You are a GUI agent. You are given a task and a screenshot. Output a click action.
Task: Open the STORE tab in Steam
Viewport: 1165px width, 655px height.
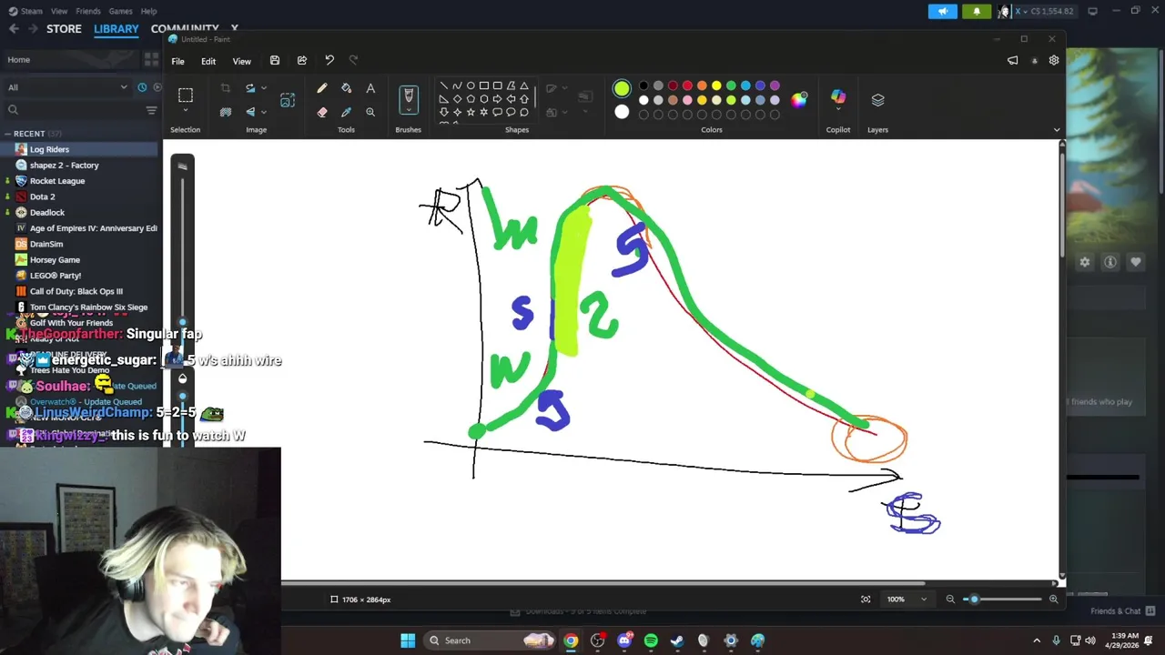[x=64, y=29]
